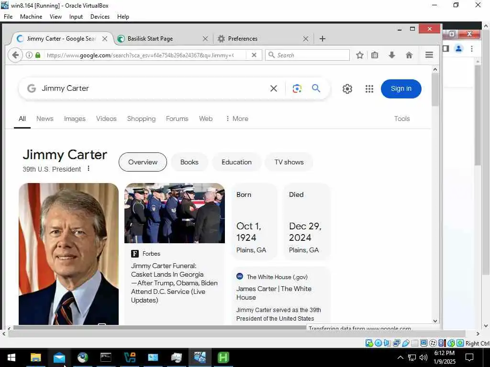Click the Google search input with Jimmy Carter
490x367 pixels.
click(x=153, y=88)
